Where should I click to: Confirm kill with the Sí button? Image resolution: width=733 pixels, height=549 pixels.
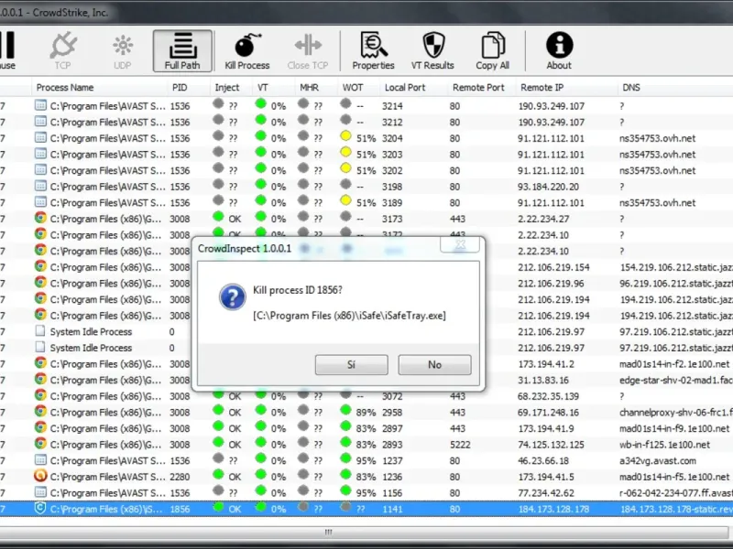[351, 364]
